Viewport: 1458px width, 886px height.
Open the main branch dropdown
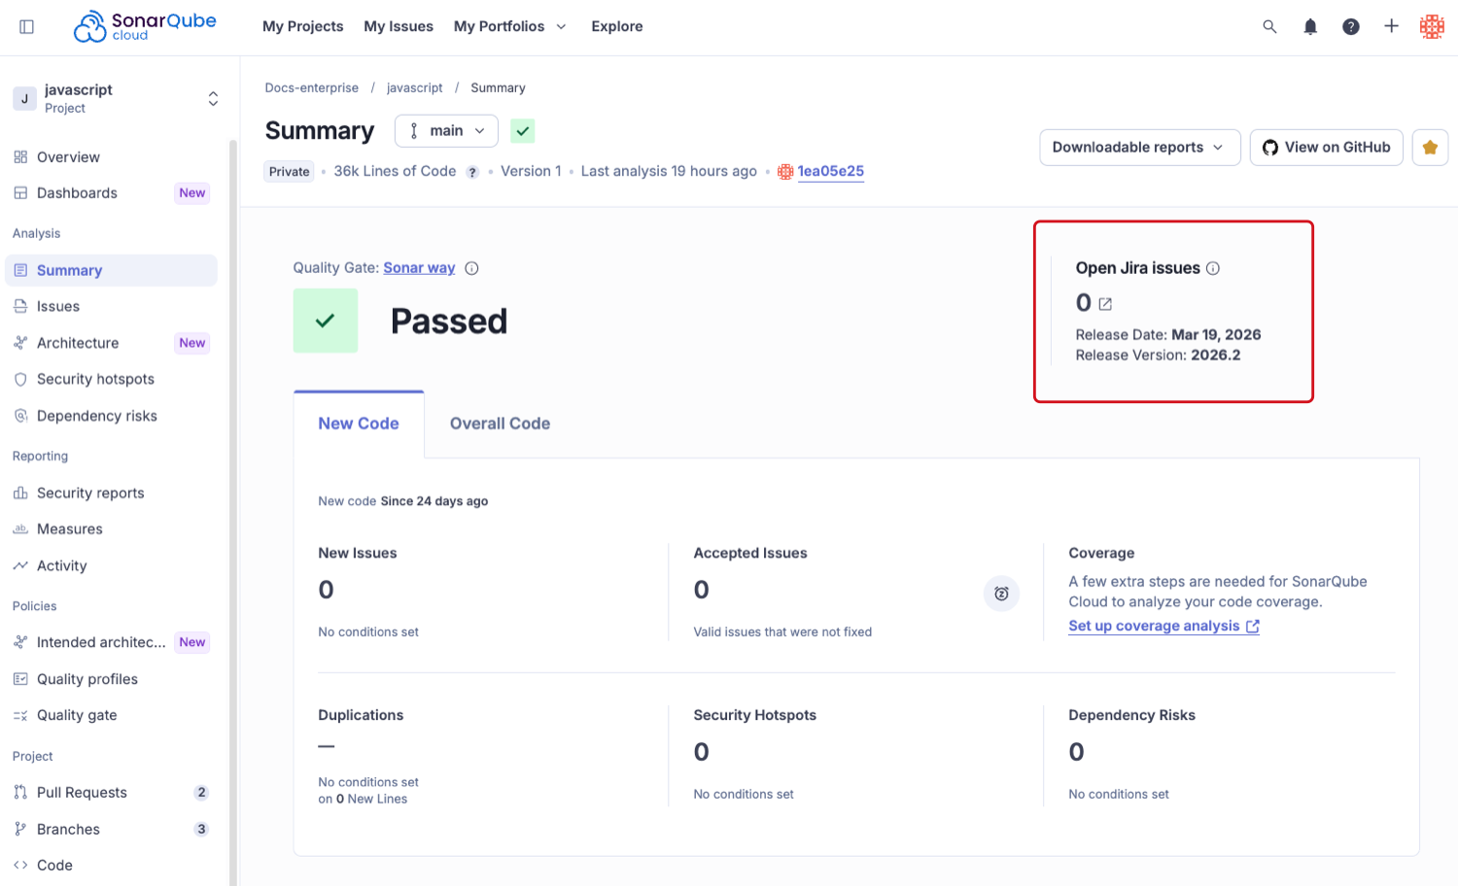446,130
